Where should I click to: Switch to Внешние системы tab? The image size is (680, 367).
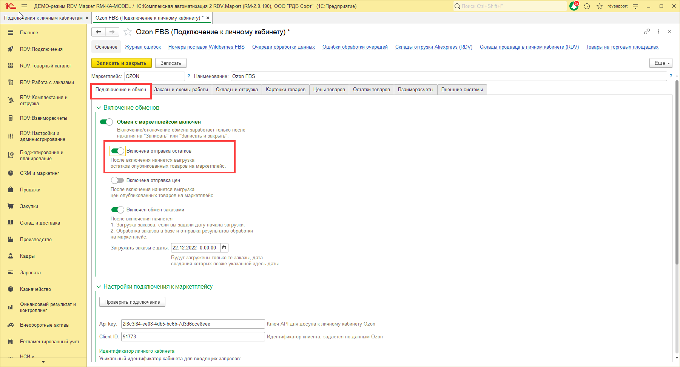click(x=462, y=89)
